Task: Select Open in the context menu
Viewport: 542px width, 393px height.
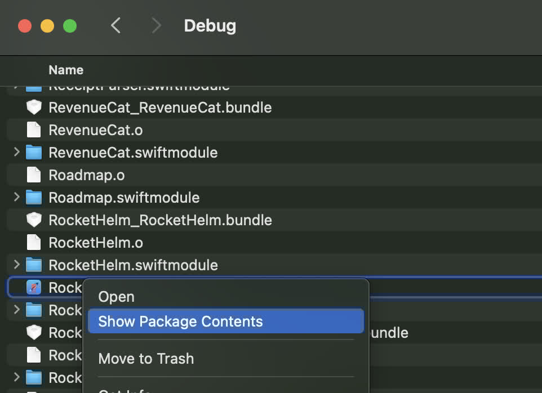Action: click(x=116, y=297)
